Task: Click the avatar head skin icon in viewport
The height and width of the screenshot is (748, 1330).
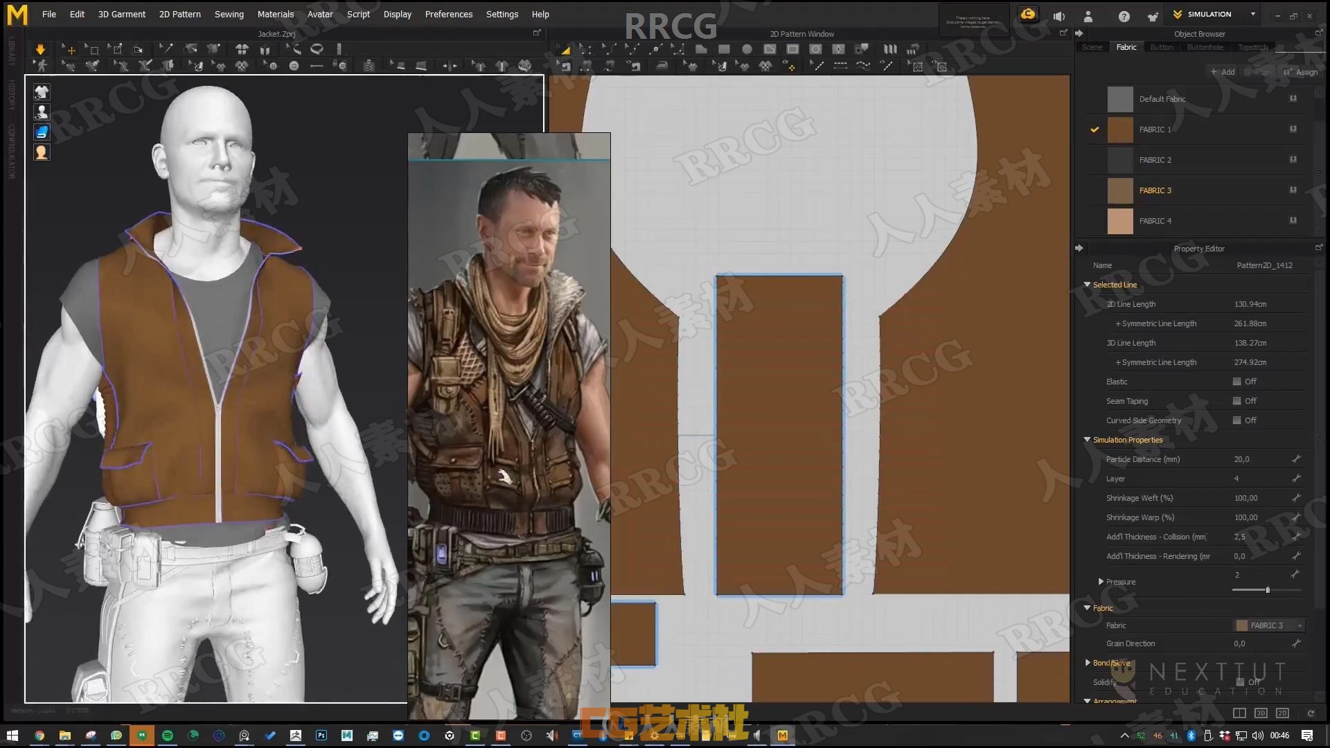Action: click(42, 152)
